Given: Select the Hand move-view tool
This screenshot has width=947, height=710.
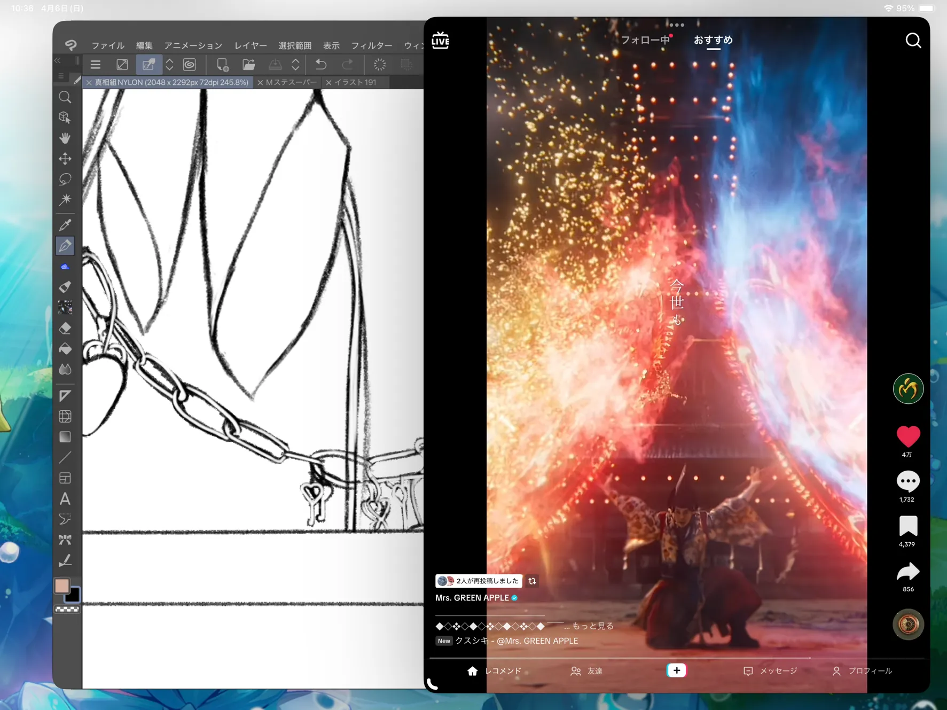Looking at the screenshot, I should pyautogui.click(x=65, y=138).
